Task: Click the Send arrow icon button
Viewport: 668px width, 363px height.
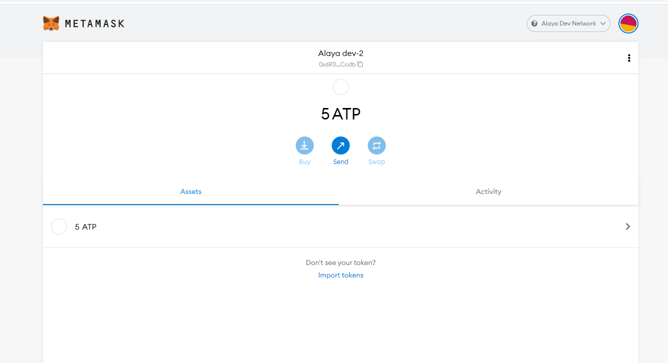Action: [x=341, y=145]
